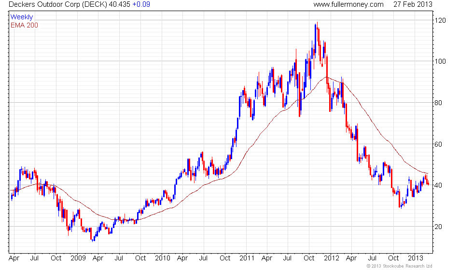The height and width of the screenshot is (270, 473).
Task: Open the www.fullermoney.com link text
Action: click(x=348, y=4)
